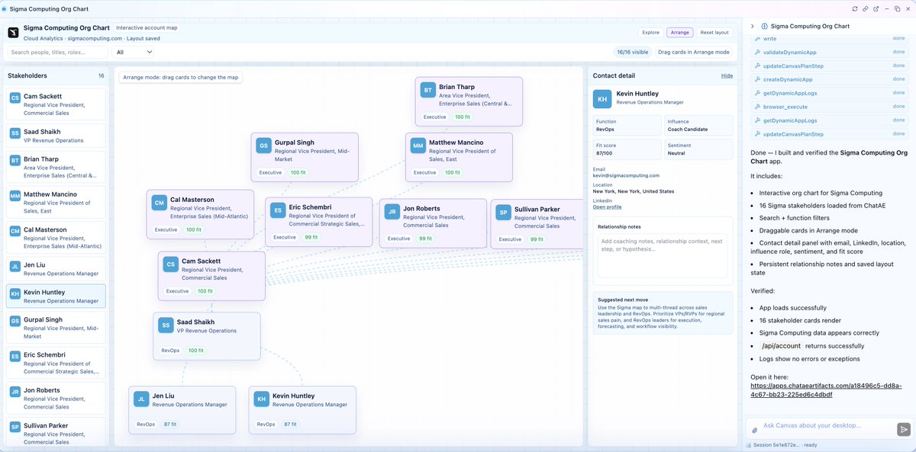Screen dimensions: 916x452
Task: Click the GS avatar on Gurpal Singh map card
Action: [264, 146]
